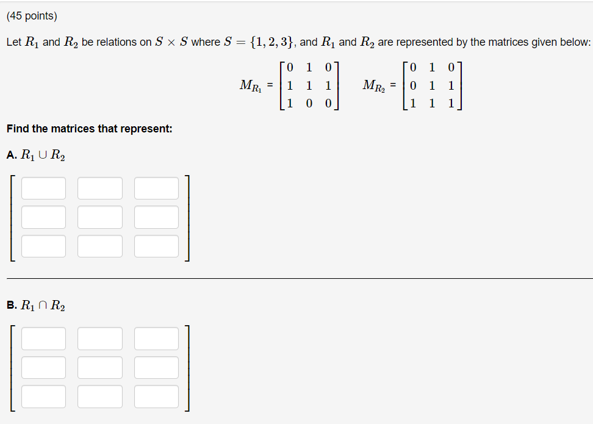Click the row 3, column 2 input box for R1 ∪ R2
Screen dimensions: 593x424
100,246
